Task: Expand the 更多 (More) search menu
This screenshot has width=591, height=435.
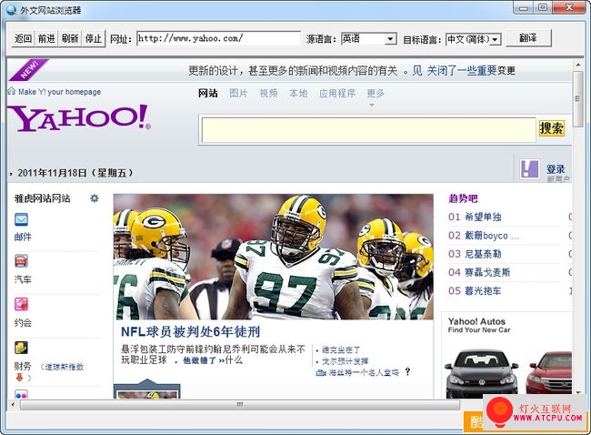Action: (376, 94)
